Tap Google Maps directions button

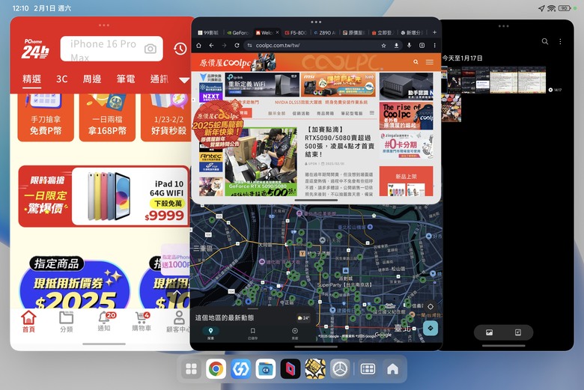(x=431, y=328)
